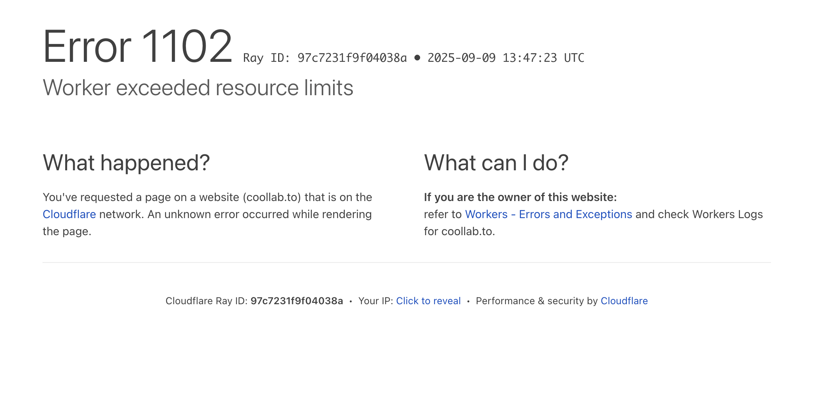Click the 13:47:23 UTC timestamp
Image resolution: width=834 pixels, height=418 pixels.
pyautogui.click(x=543, y=58)
